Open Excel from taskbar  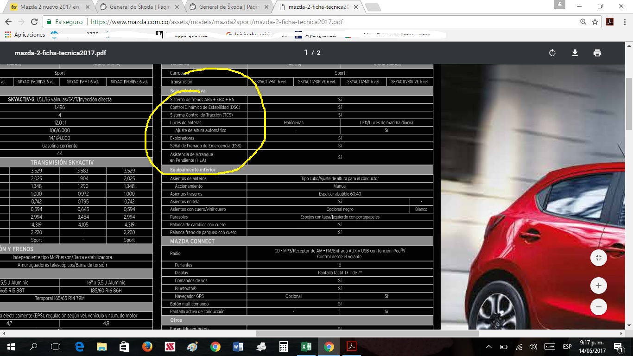pyautogui.click(x=306, y=346)
